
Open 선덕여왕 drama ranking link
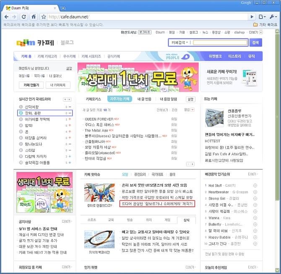pyautogui.click(x=31, y=107)
